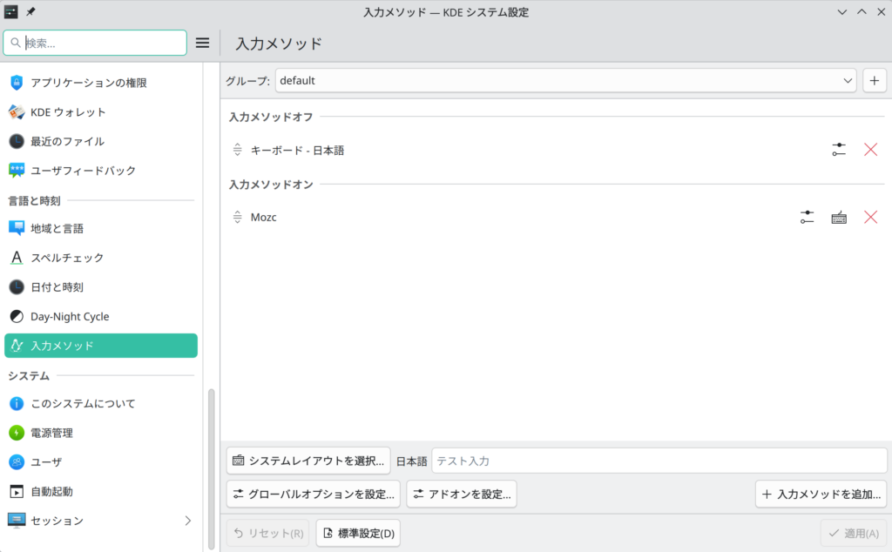Image resolution: width=892 pixels, height=552 pixels.
Task: Open Mozc configuration sliders icon
Action: click(808, 217)
